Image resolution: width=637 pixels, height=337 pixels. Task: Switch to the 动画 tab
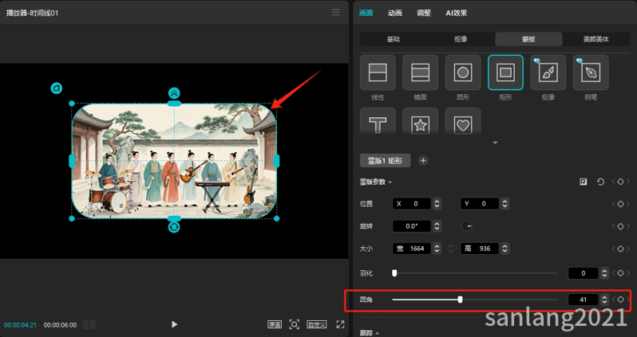click(394, 14)
